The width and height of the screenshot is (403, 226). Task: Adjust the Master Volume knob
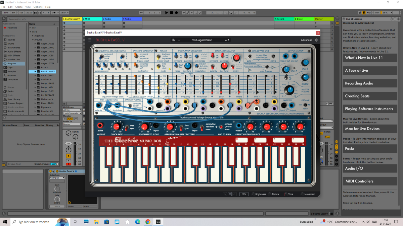coord(289,90)
